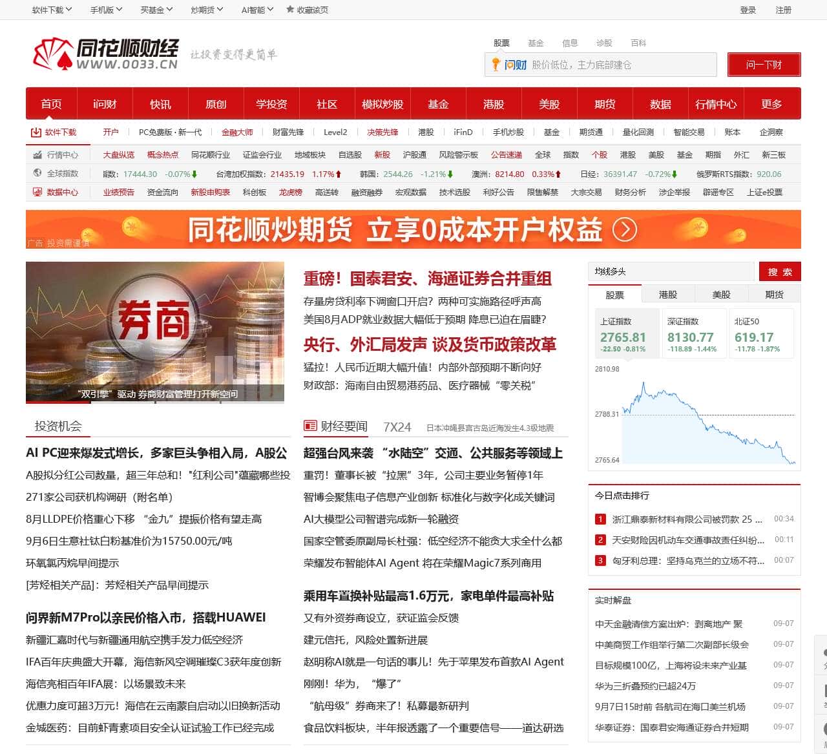827x754 pixels.
Task: Click the red 搜索 button by 均线多头
Action: tap(780, 272)
